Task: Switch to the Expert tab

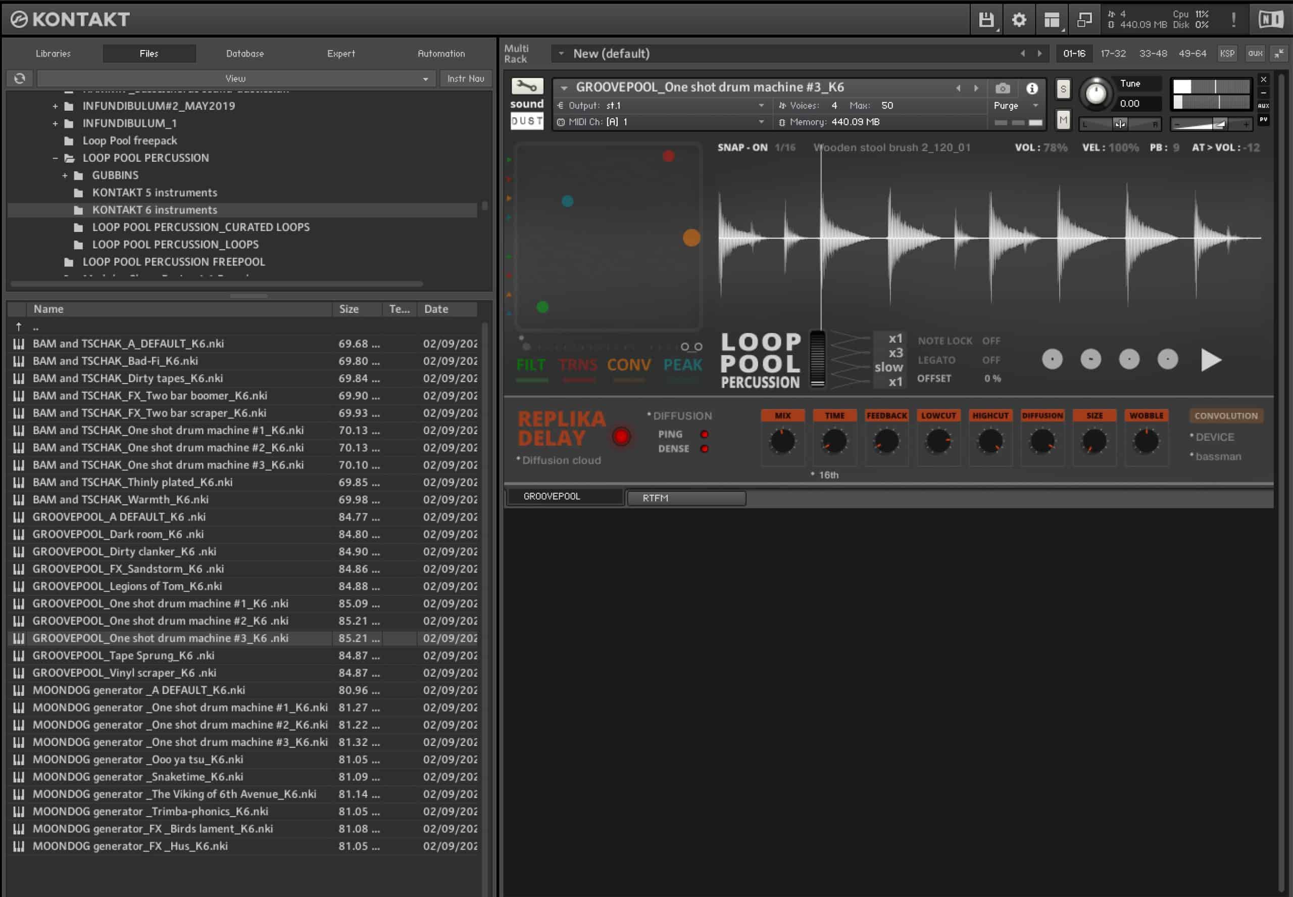Action: [341, 54]
